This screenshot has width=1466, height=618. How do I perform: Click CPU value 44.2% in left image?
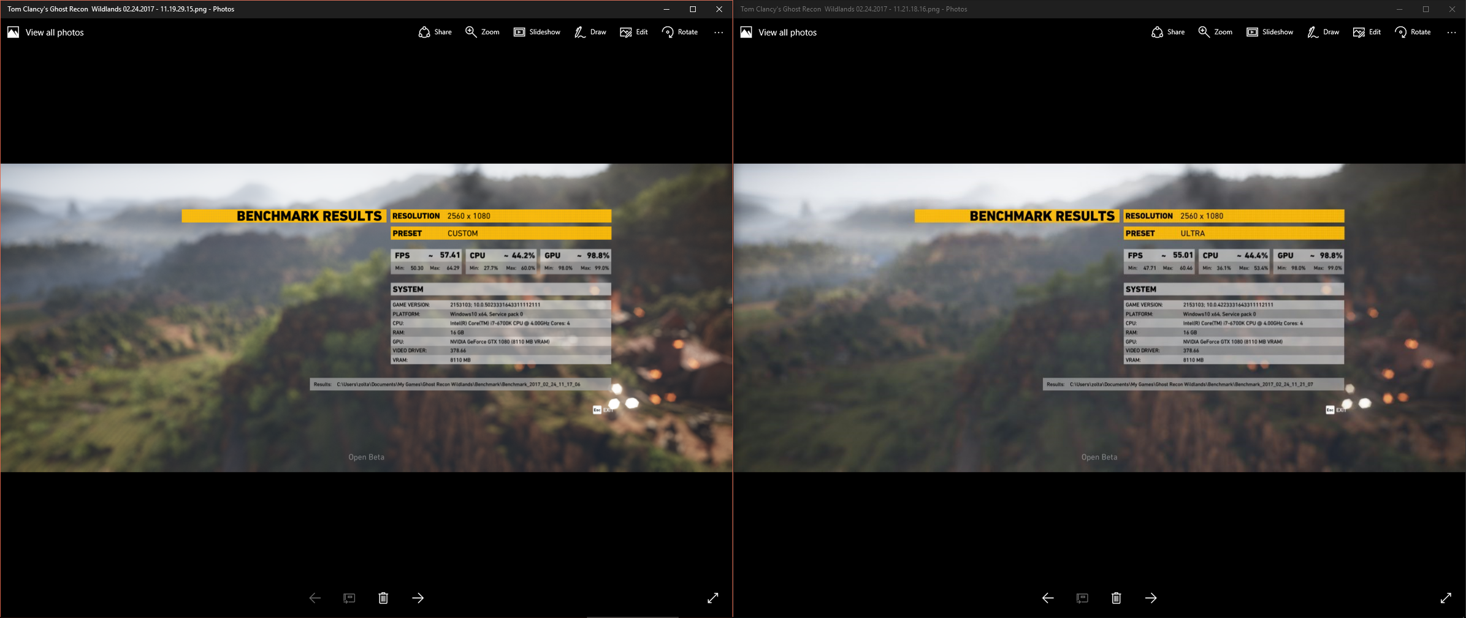(523, 255)
